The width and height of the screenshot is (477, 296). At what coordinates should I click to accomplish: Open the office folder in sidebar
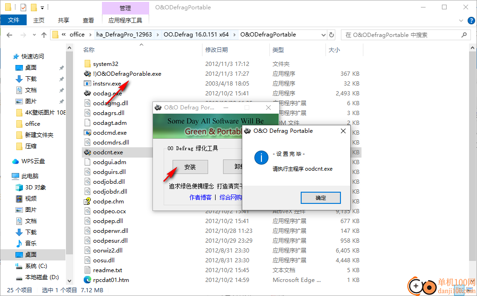pos(33,123)
